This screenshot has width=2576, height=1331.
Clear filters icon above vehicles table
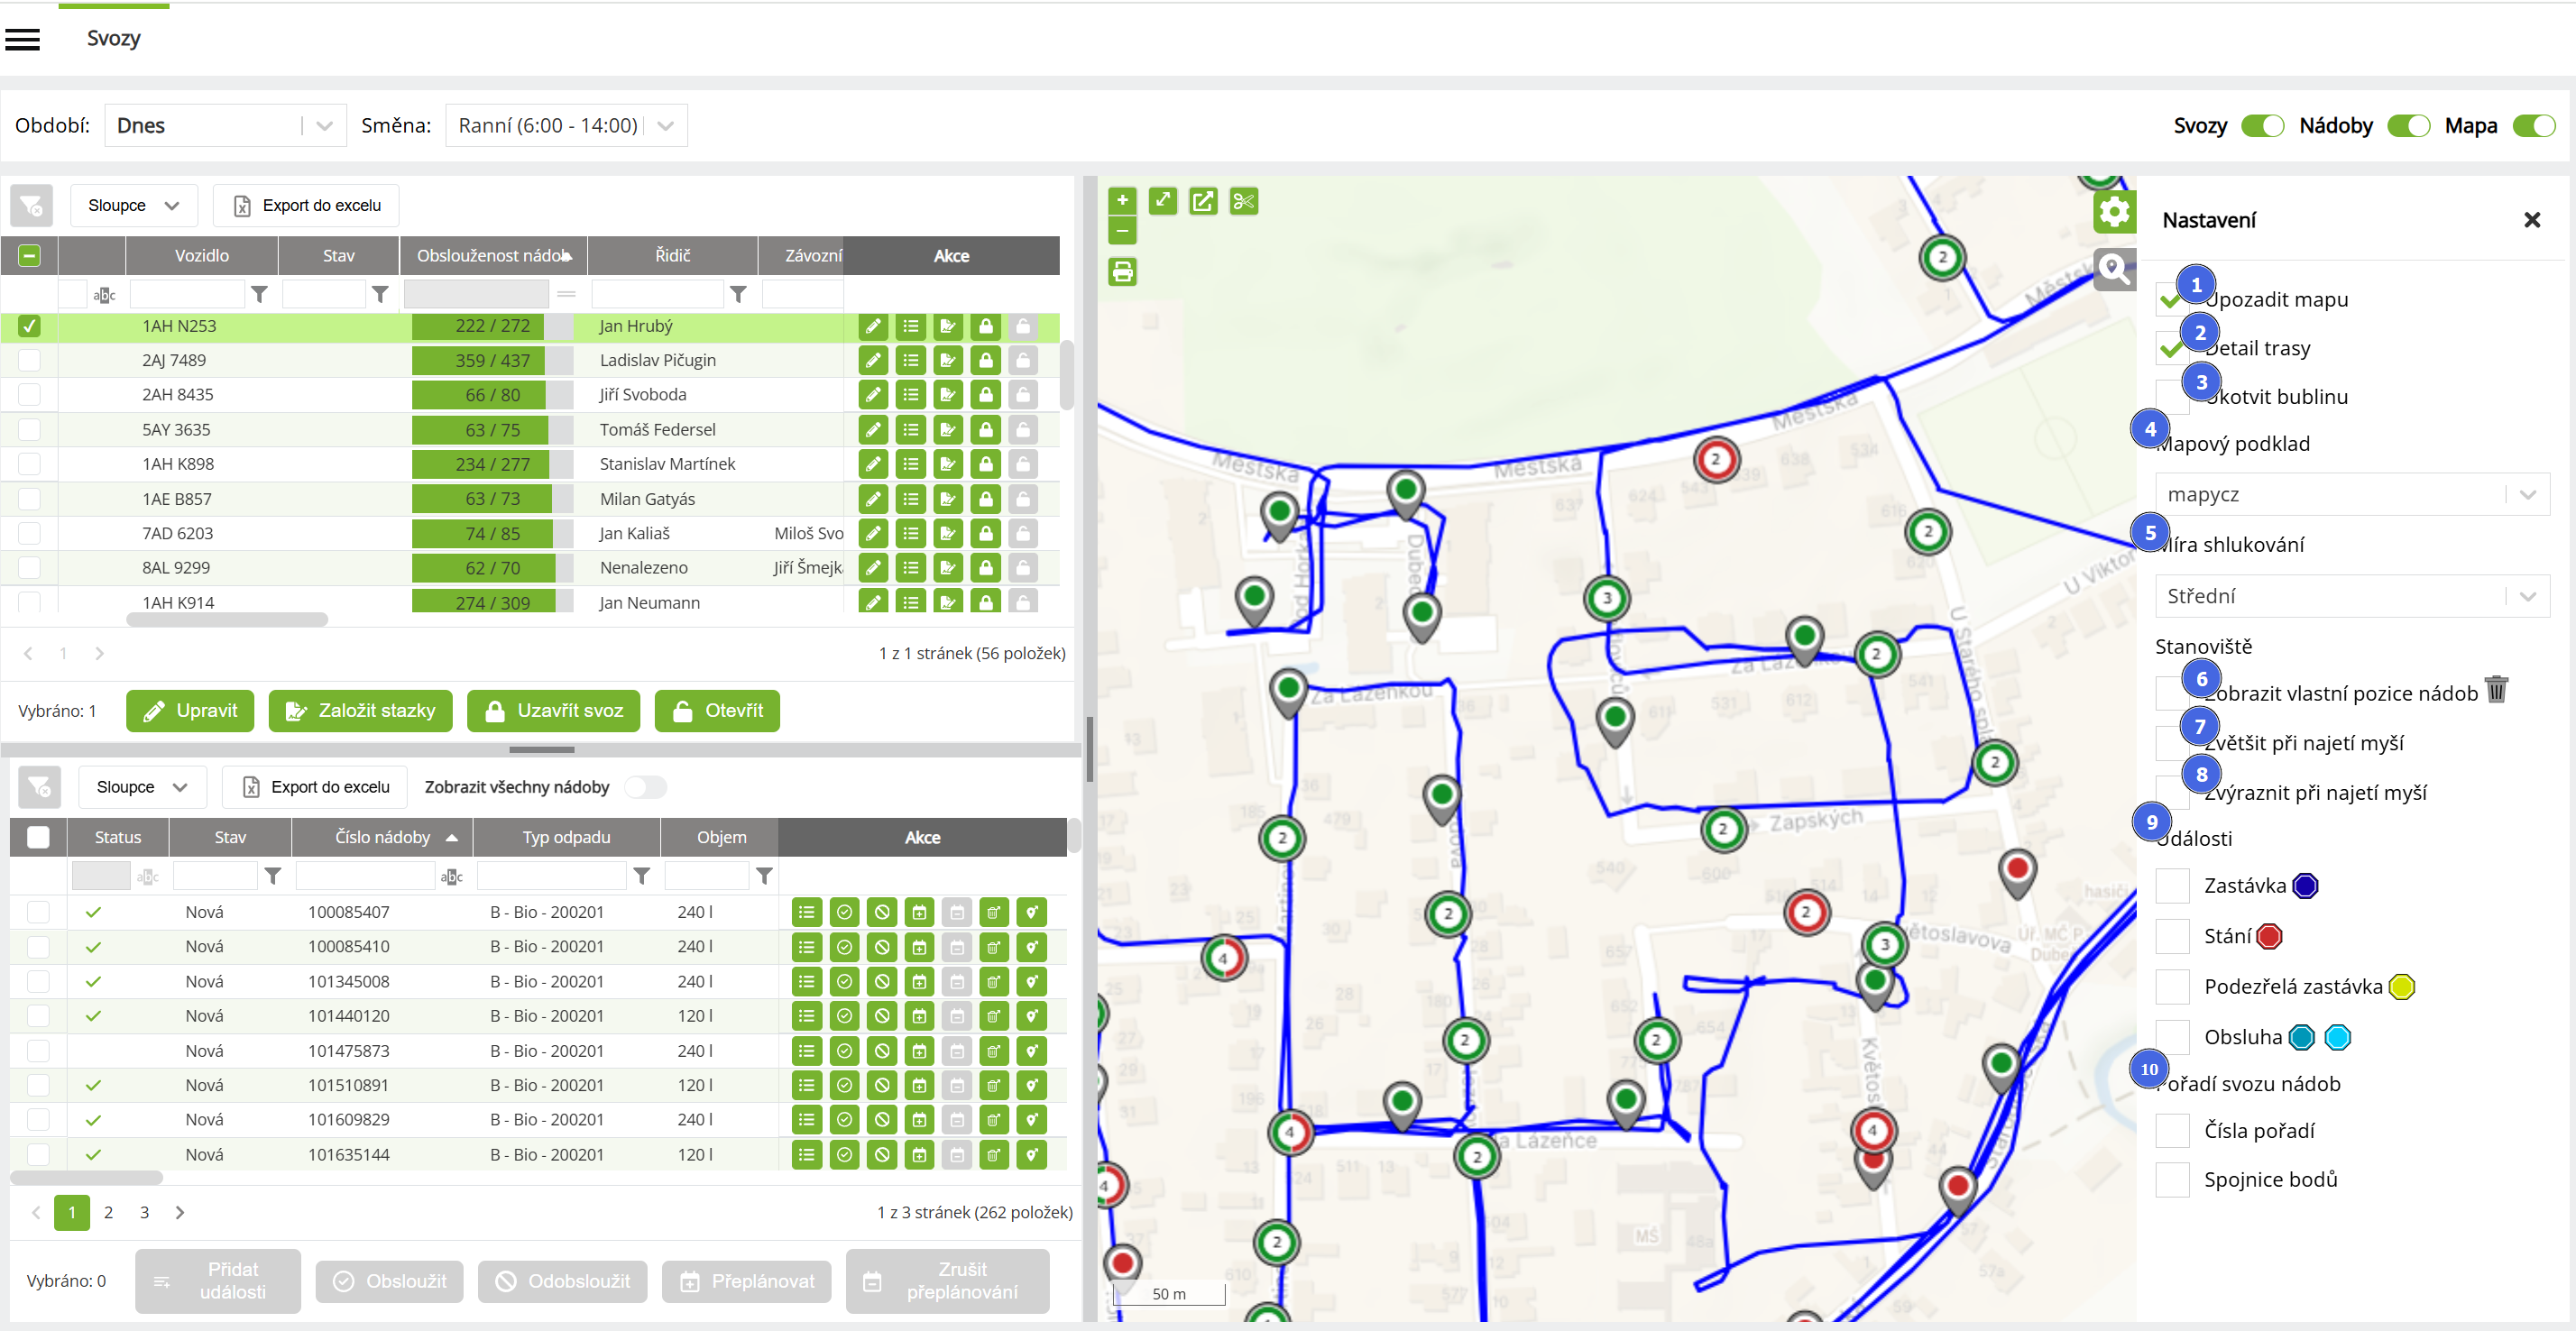click(x=31, y=206)
